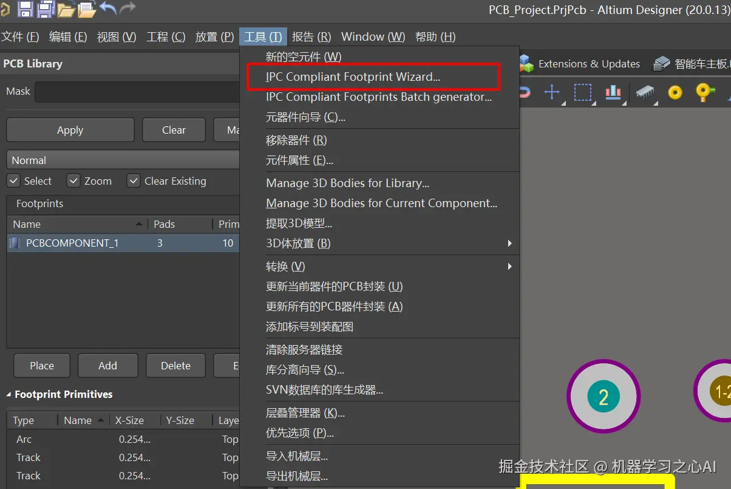
Task: Open the 编辑 (E) menu
Action: coord(68,37)
